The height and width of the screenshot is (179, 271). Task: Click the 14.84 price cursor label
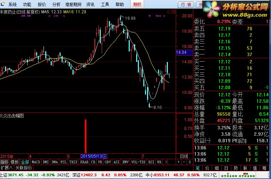click(x=184, y=52)
